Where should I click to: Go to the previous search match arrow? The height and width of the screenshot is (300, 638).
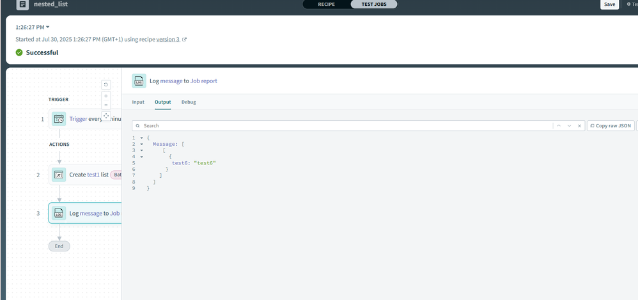(559, 126)
